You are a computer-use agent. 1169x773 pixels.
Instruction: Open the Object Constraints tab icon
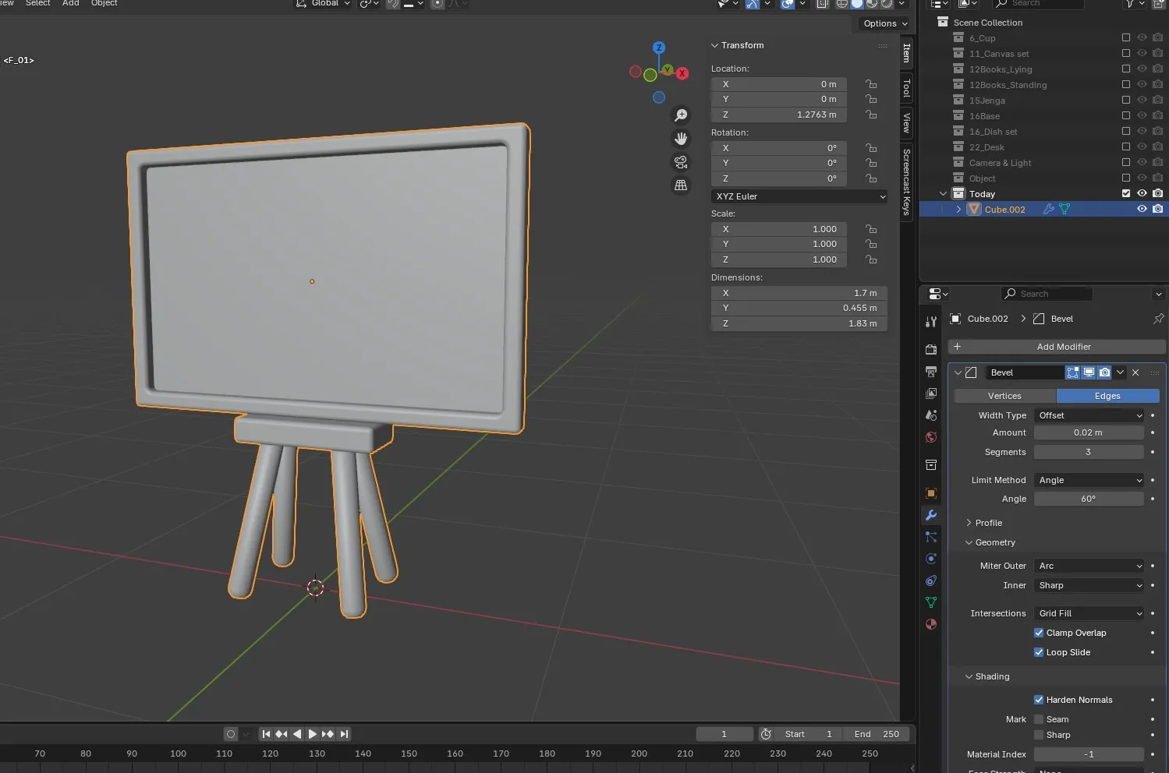930,581
